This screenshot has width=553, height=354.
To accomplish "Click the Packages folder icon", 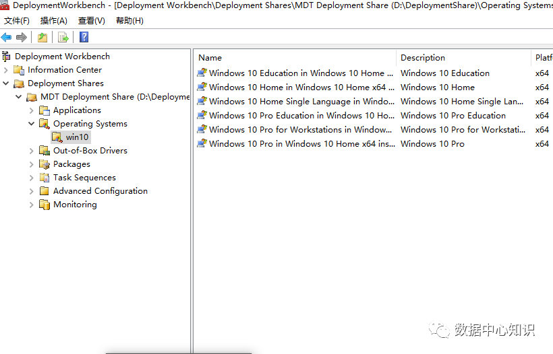I will (45, 164).
